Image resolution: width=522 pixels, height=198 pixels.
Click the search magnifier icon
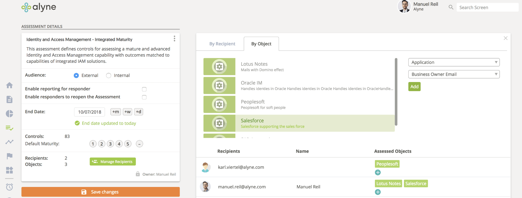[451, 7]
